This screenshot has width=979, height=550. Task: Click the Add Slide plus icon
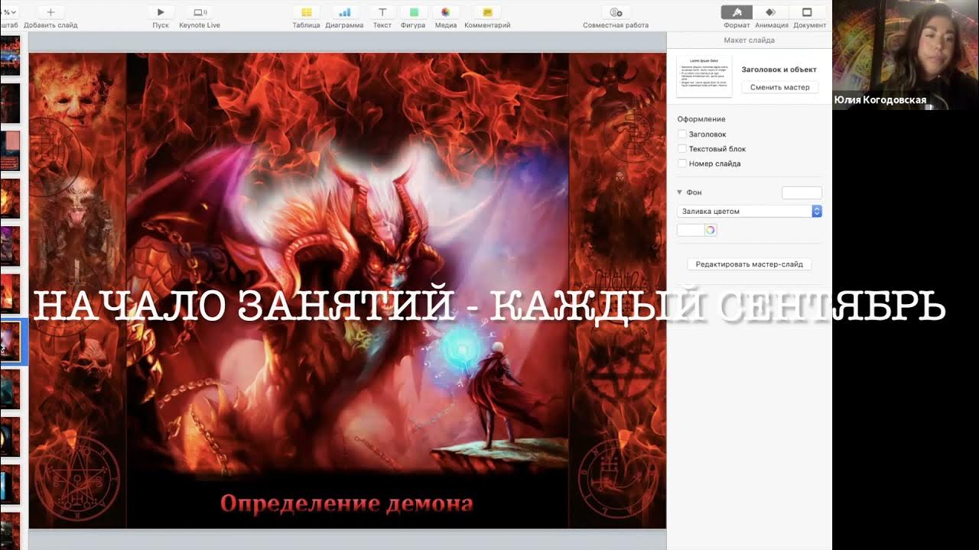coord(50,12)
